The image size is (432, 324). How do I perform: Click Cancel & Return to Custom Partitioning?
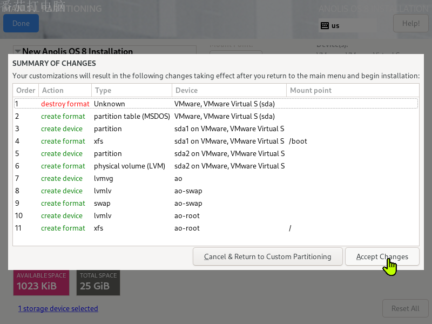pyautogui.click(x=267, y=256)
